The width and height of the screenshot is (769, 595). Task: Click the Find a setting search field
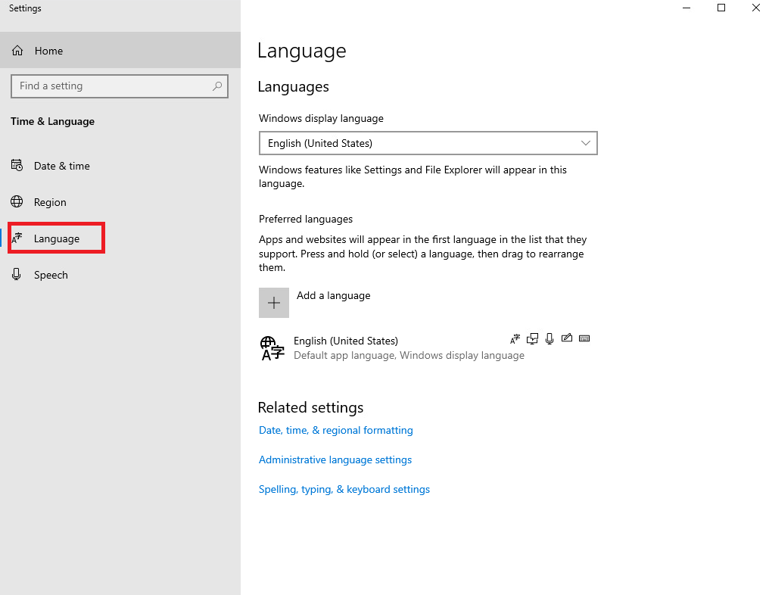point(119,86)
